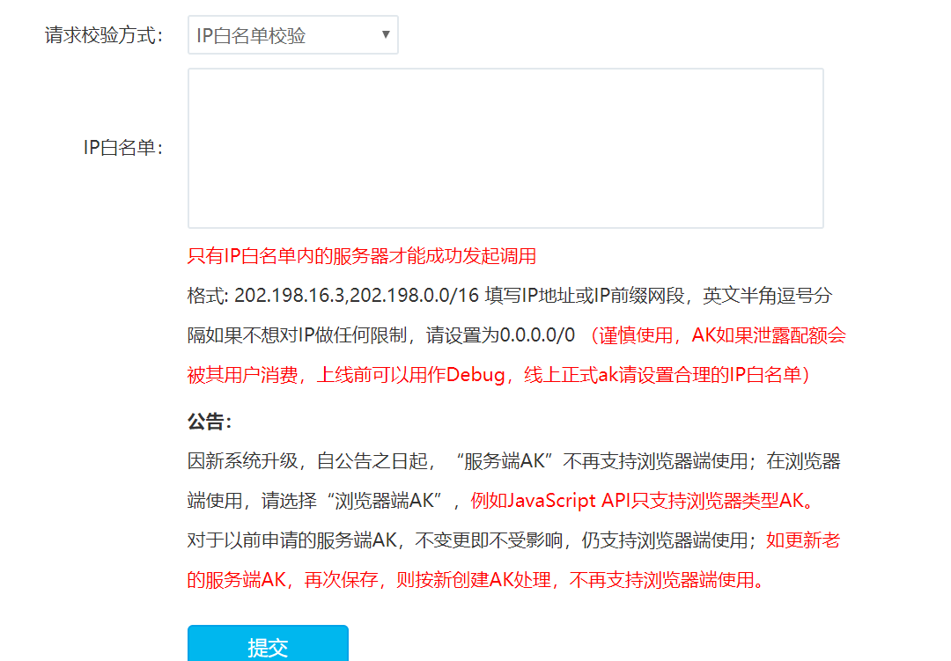Click the 提交 button
The height and width of the screenshot is (661, 951).
coord(268,644)
